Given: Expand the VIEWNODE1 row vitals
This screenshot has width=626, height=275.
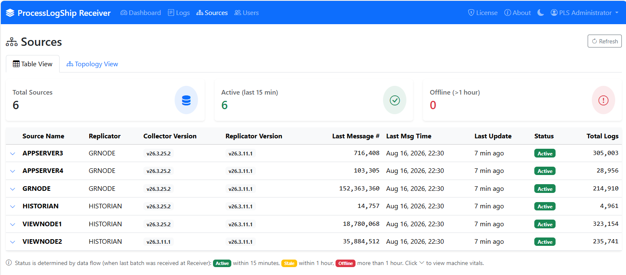Looking at the screenshot, I should (x=13, y=224).
